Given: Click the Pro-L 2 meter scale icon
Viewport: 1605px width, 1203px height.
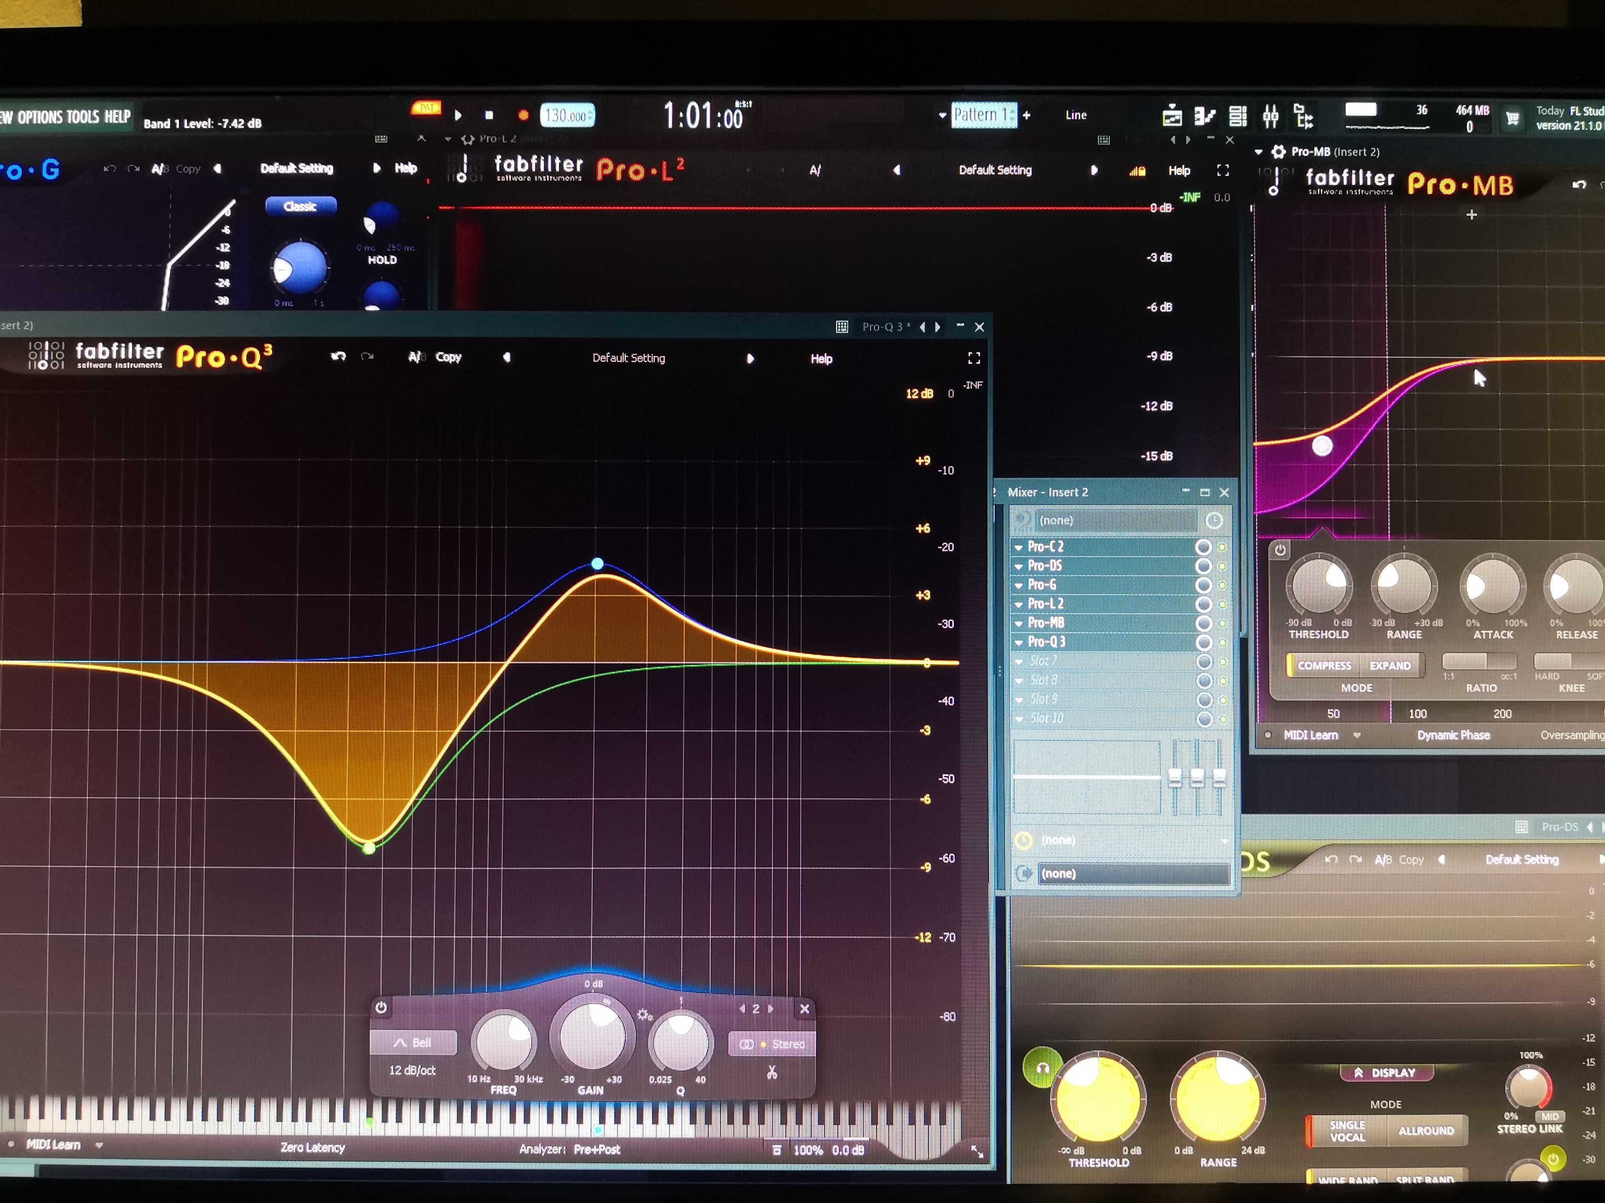Looking at the screenshot, I should pos(1137,171).
